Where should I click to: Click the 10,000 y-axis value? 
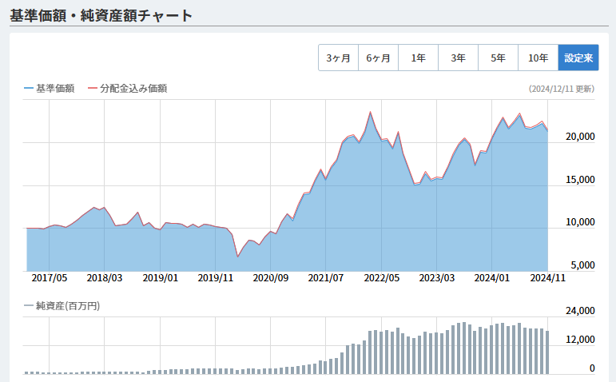580,222
